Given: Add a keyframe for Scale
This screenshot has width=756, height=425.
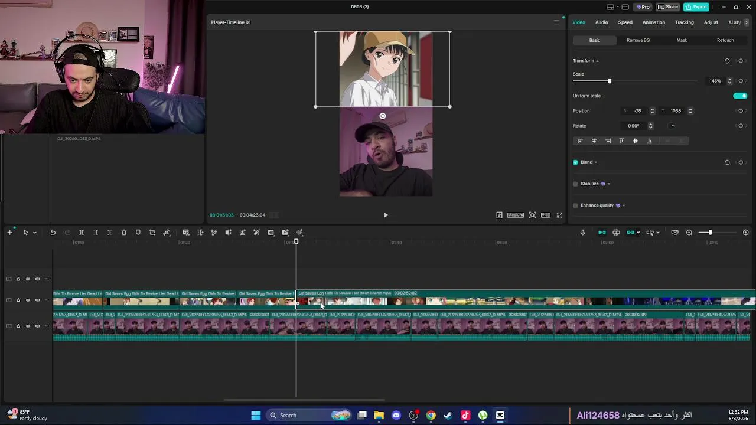Looking at the screenshot, I should click(741, 81).
